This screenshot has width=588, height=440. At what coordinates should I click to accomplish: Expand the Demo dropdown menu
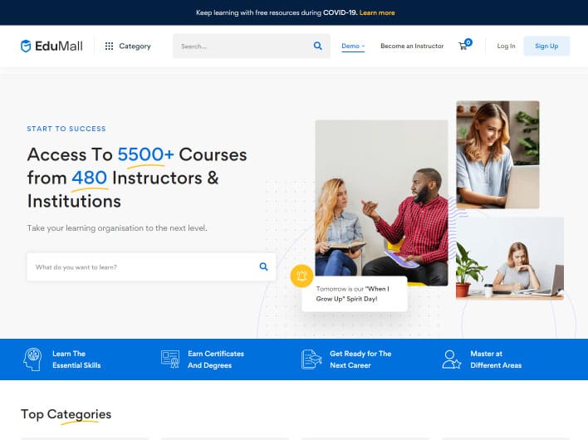(x=353, y=46)
